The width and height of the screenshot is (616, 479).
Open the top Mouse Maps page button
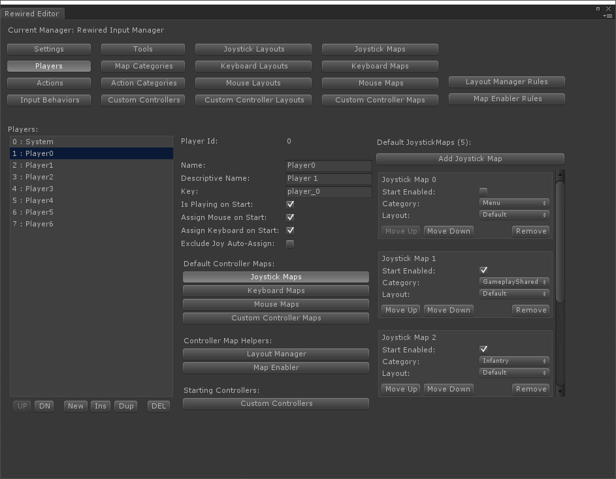tap(380, 83)
